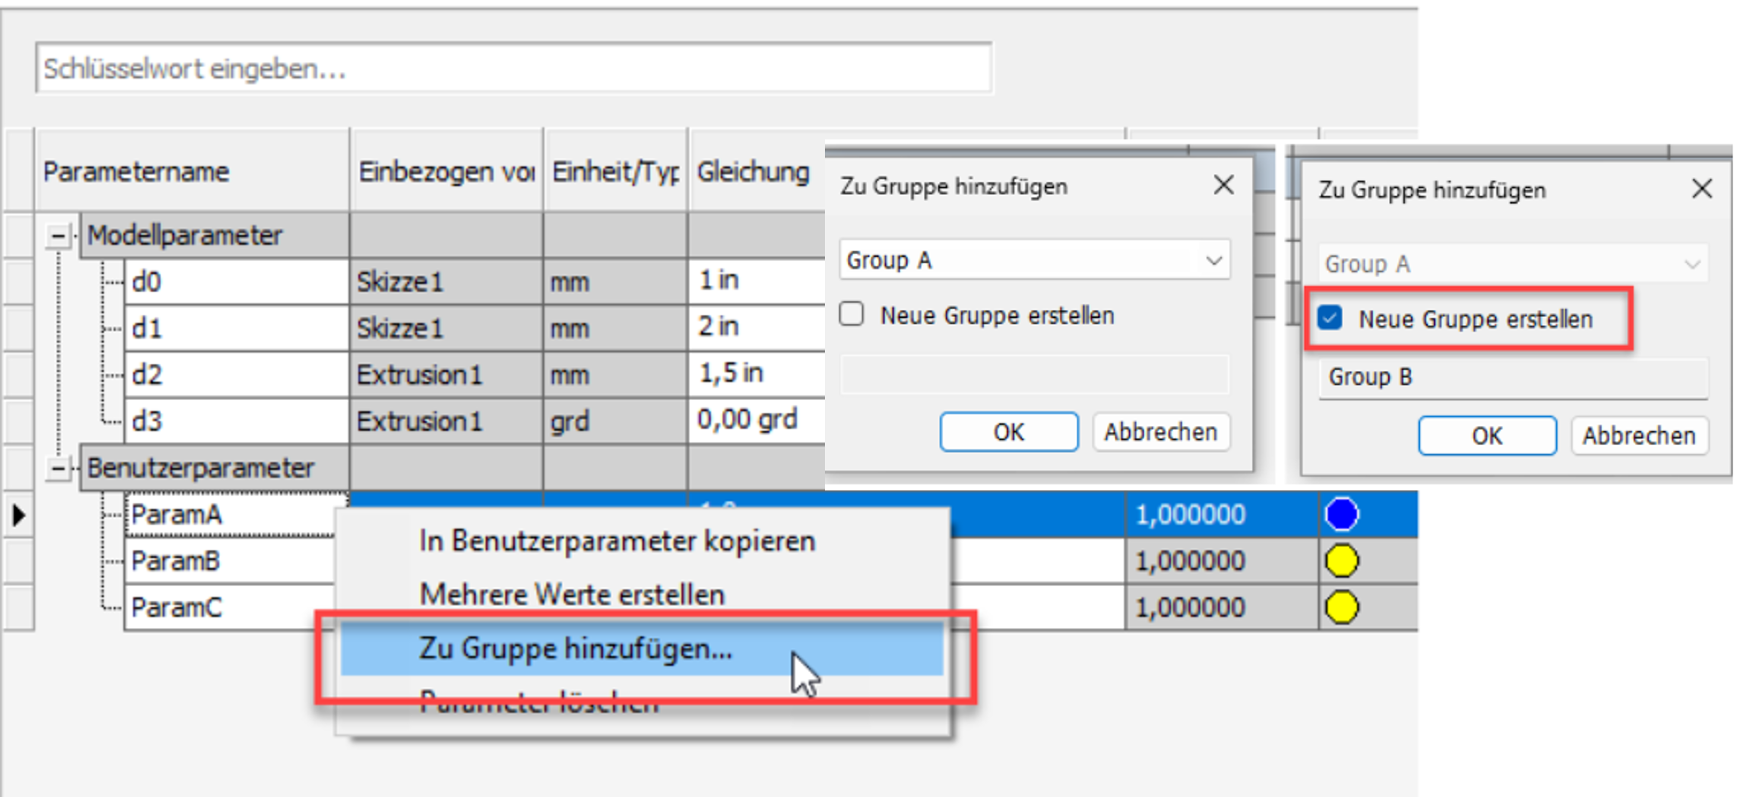The width and height of the screenshot is (1742, 797).
Task: Choose 'Mehrere Werte erstellen' from context menu
Action: [x=643, y=595]
